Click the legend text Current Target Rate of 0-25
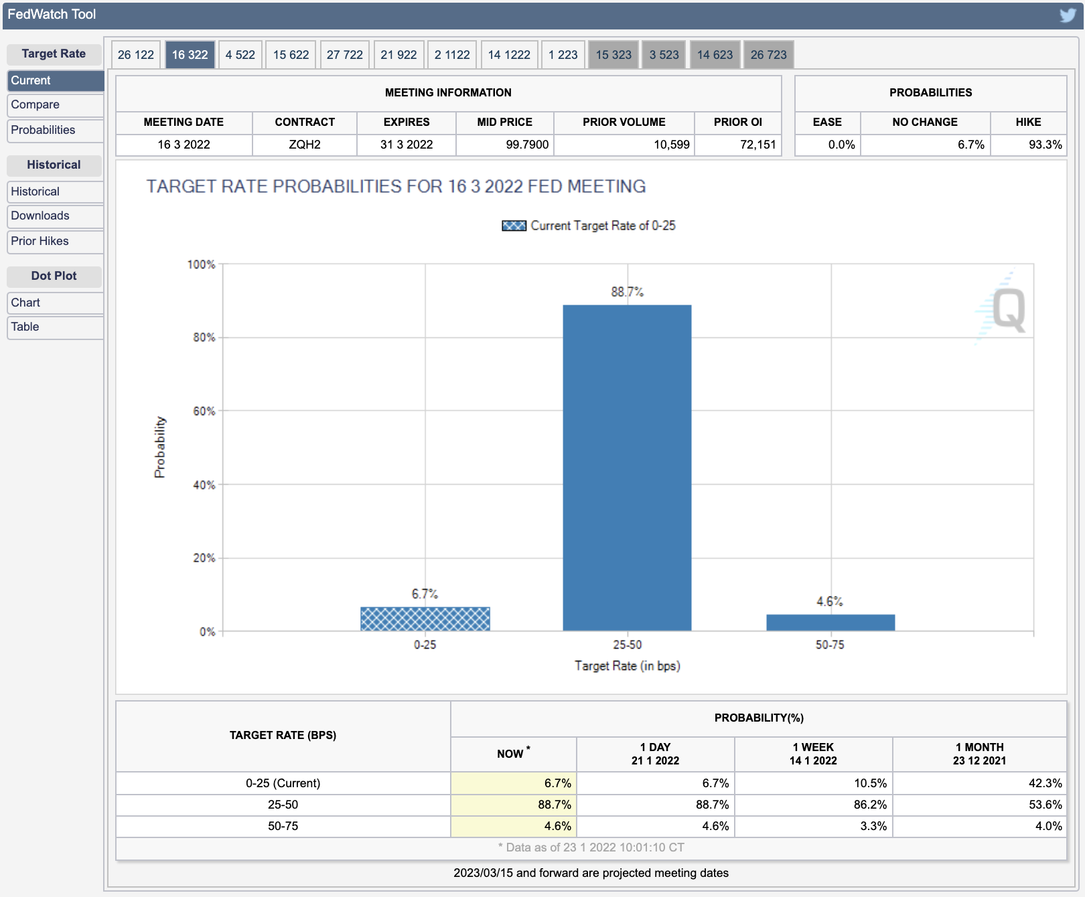 603,226
